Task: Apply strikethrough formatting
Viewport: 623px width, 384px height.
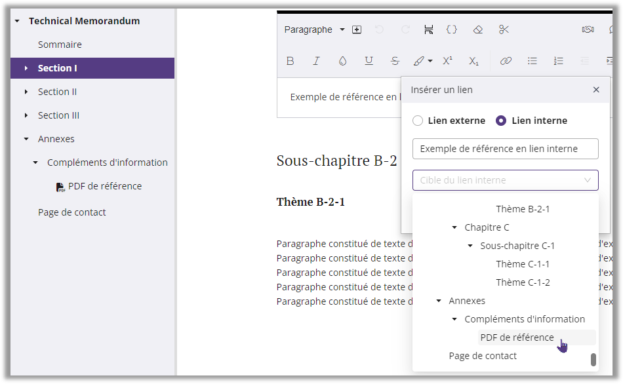Action: [395, 61]
